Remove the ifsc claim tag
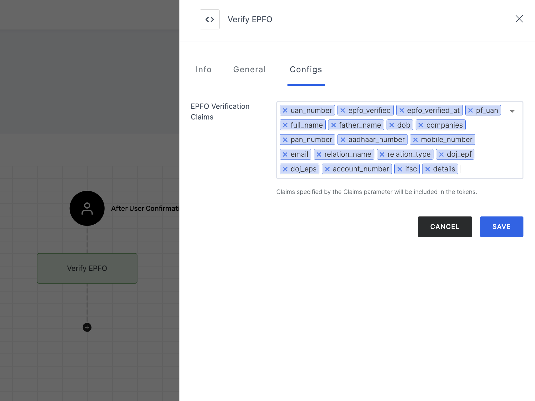This screenshot has width=535, height=401. click(400, 169)
